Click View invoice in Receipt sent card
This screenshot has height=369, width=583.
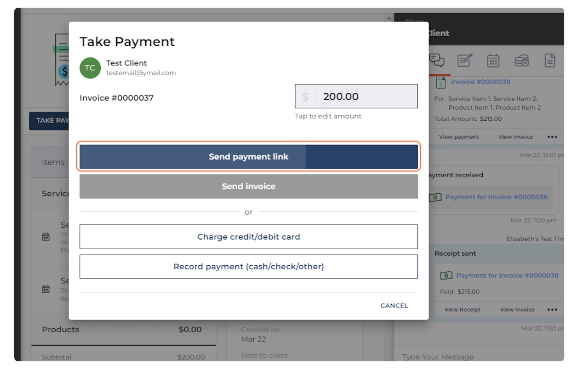[518, 310]
